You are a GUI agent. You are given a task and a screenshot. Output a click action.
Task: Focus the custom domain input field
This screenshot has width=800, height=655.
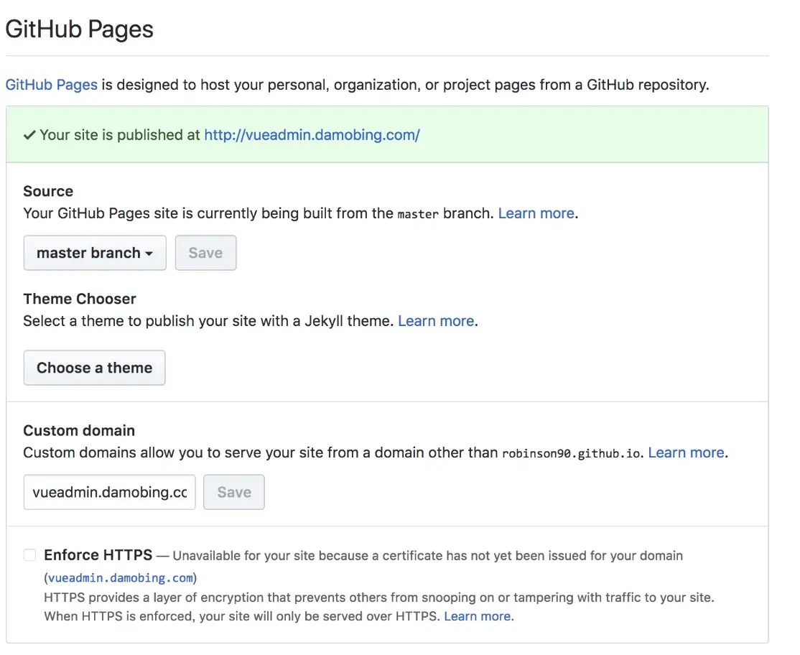[109, 492]
